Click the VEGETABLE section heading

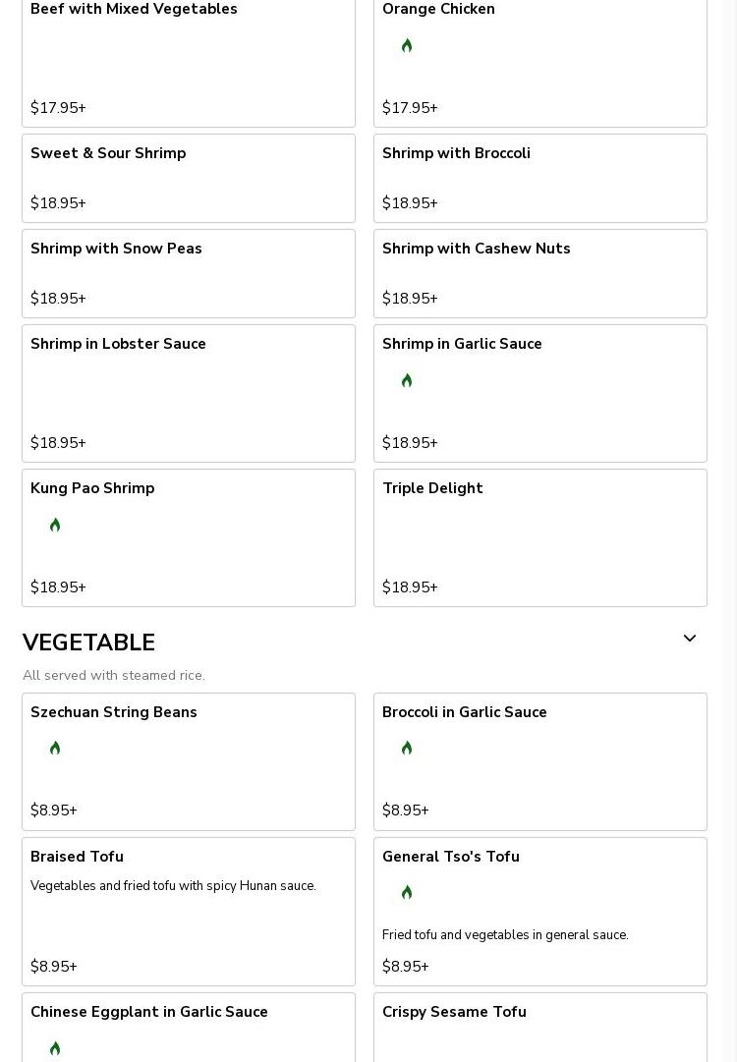point(88,643)
